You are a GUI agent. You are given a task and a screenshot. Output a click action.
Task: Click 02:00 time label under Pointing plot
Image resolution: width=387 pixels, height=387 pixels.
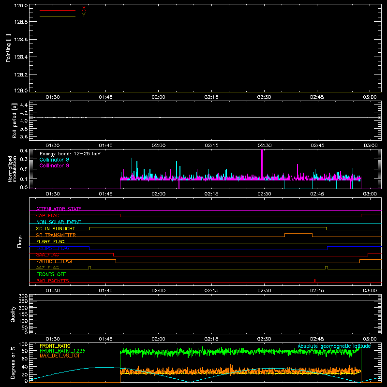click(159, 97)
